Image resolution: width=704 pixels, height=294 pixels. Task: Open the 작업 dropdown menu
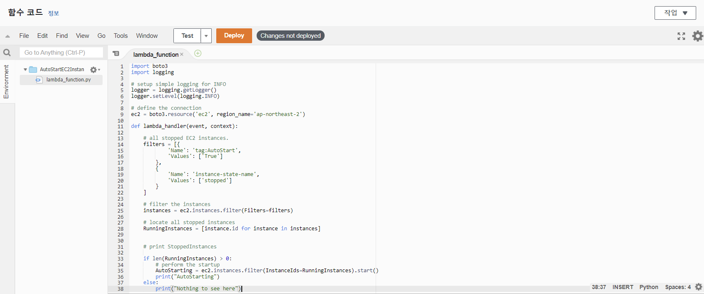[675, 13]
